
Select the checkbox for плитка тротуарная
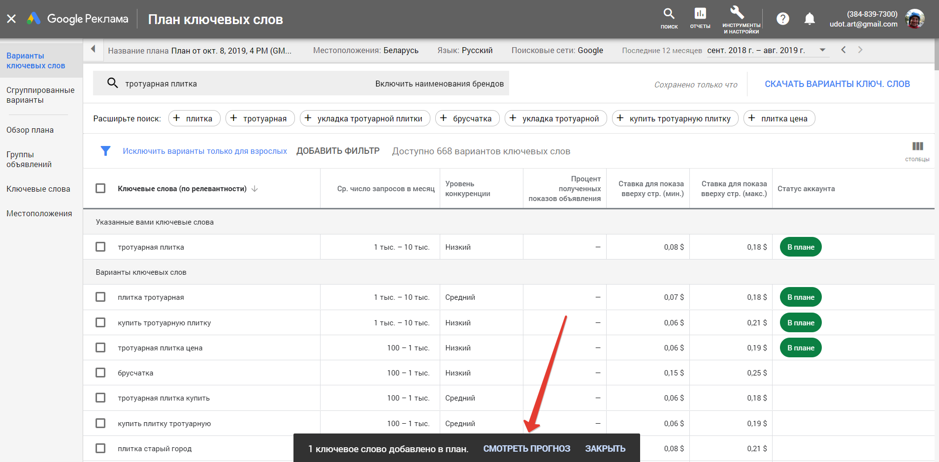click(x=100, y=297)
